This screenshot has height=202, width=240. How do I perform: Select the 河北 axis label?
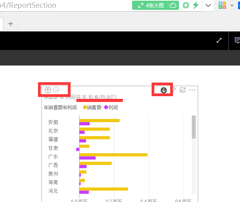[53, 191]
